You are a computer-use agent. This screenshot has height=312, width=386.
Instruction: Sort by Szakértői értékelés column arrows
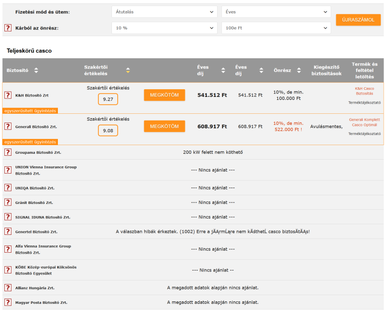click(x=128, y=70)
